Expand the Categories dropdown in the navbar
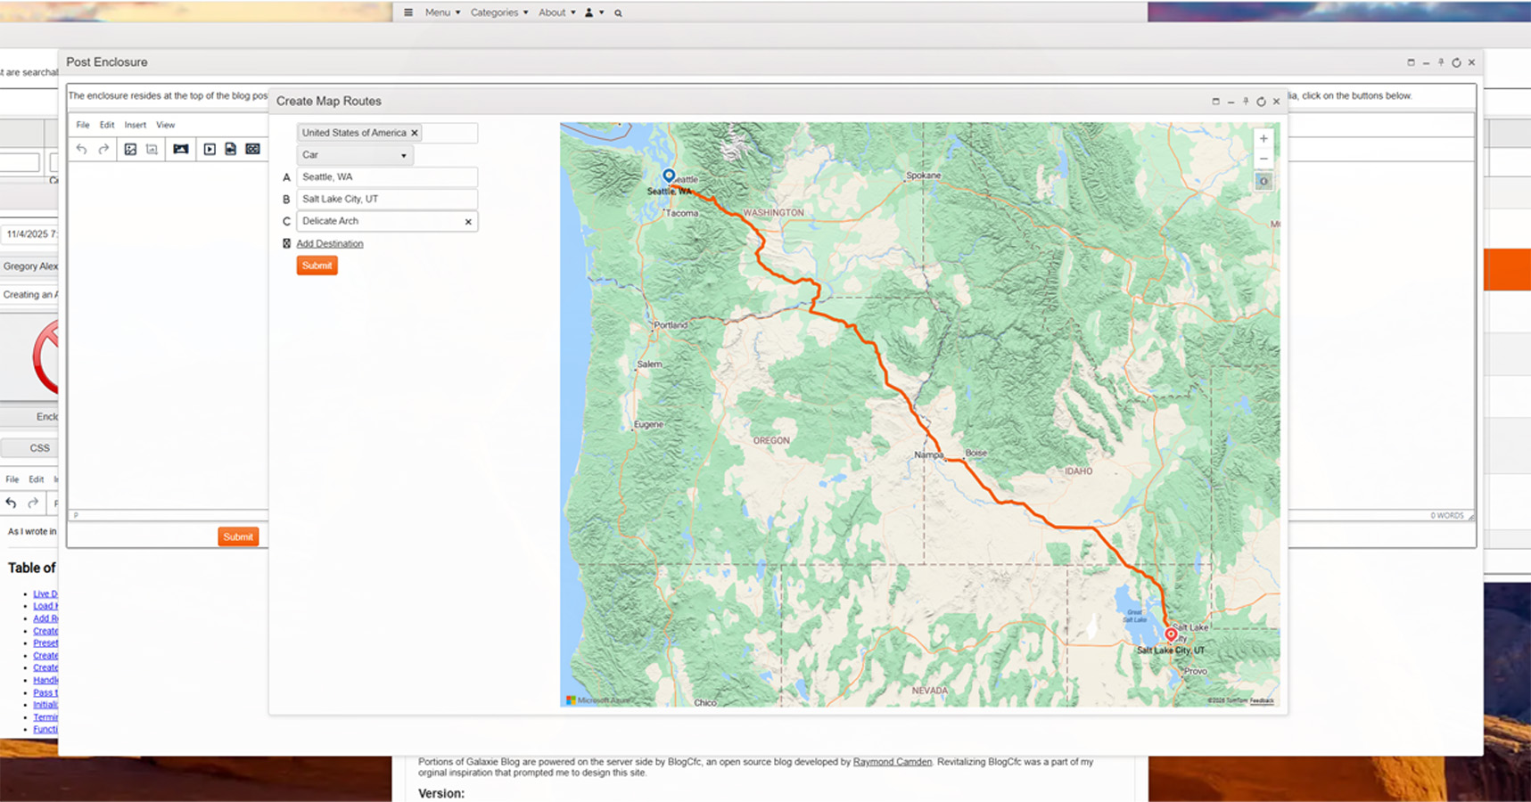 tap(498, 12)
